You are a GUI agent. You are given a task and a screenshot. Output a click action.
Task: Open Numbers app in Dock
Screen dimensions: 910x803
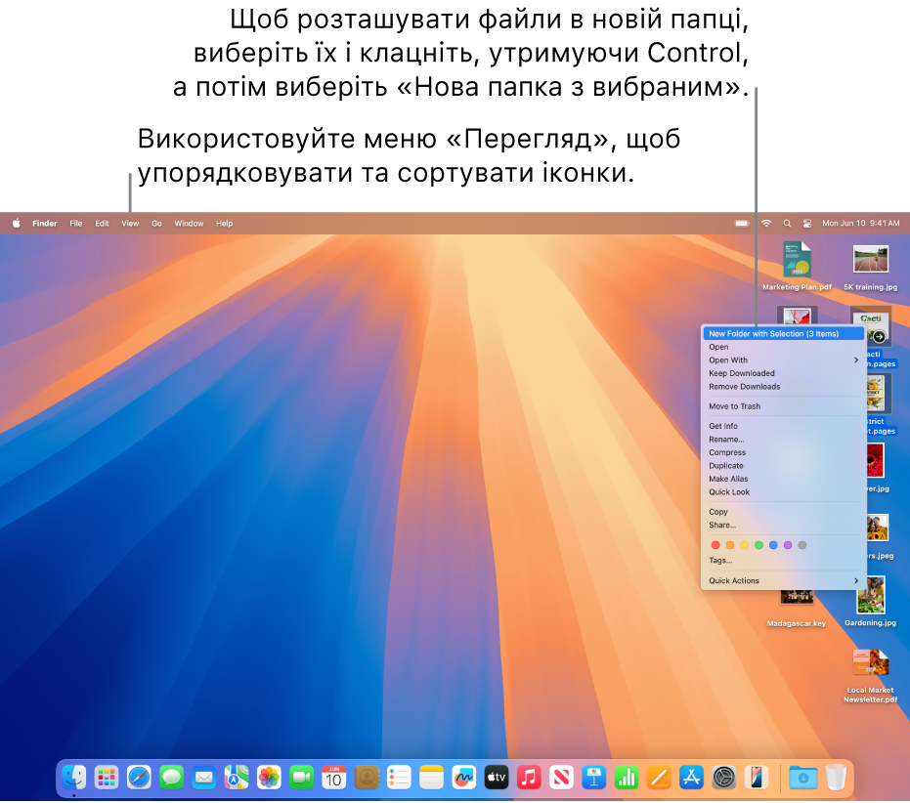pos(627,778)
